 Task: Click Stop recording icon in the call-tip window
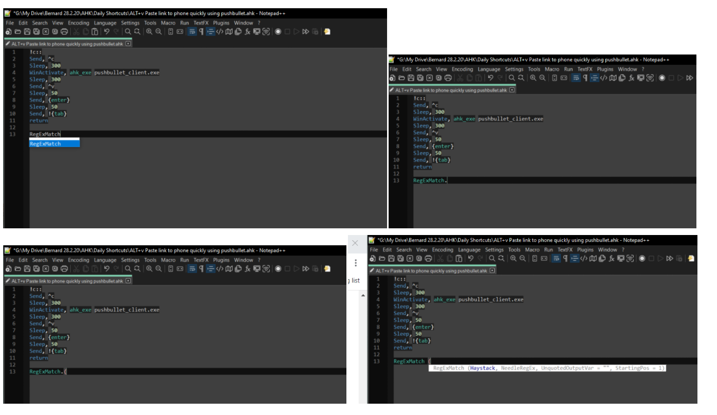click(651, 258)
